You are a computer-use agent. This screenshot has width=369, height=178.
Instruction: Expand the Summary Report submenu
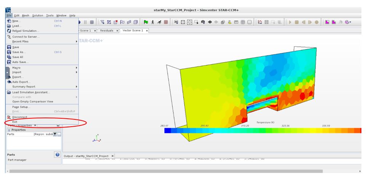[42, 87]
